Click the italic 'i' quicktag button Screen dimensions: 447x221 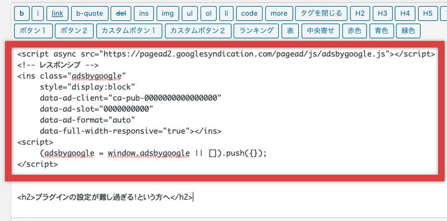(37, 13)
